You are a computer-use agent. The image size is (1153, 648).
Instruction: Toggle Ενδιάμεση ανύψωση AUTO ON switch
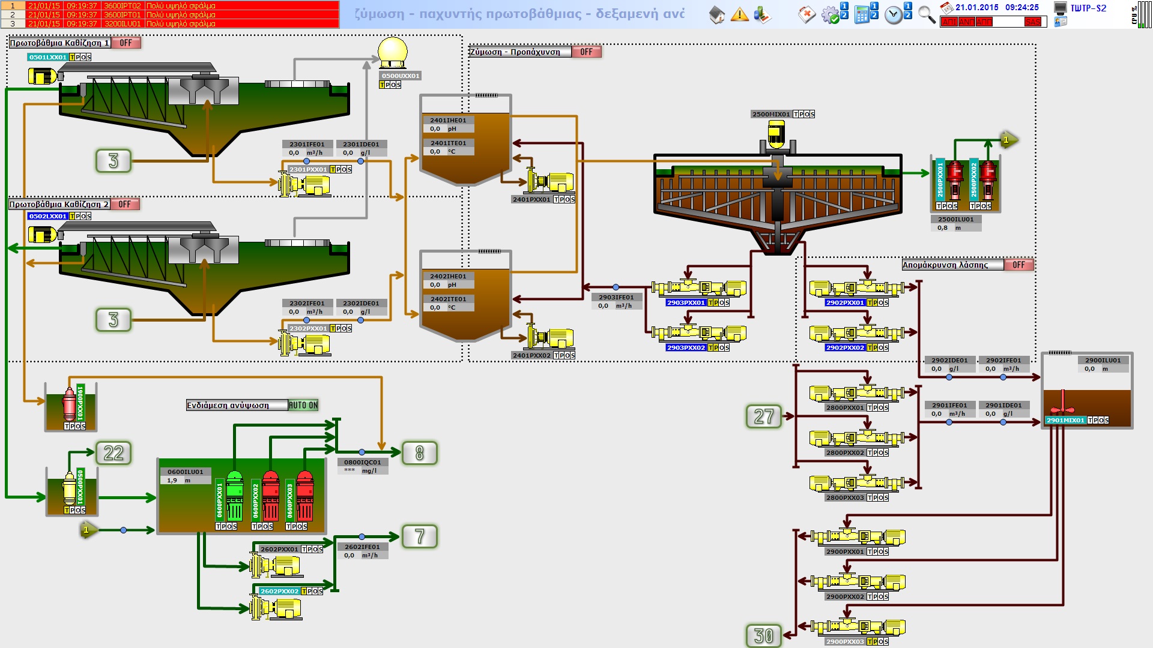303,406
